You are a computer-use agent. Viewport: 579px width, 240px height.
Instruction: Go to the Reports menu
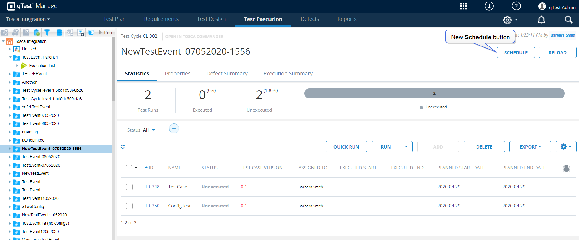coord(347,19)
